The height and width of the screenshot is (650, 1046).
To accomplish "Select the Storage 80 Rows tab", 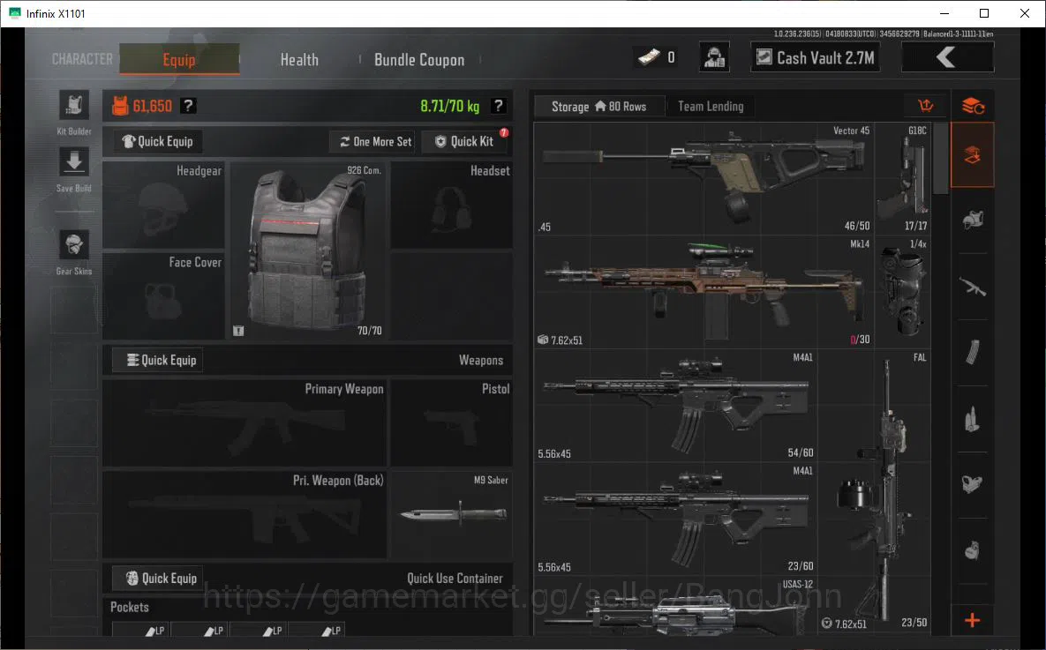I will (x=599, y=106).
